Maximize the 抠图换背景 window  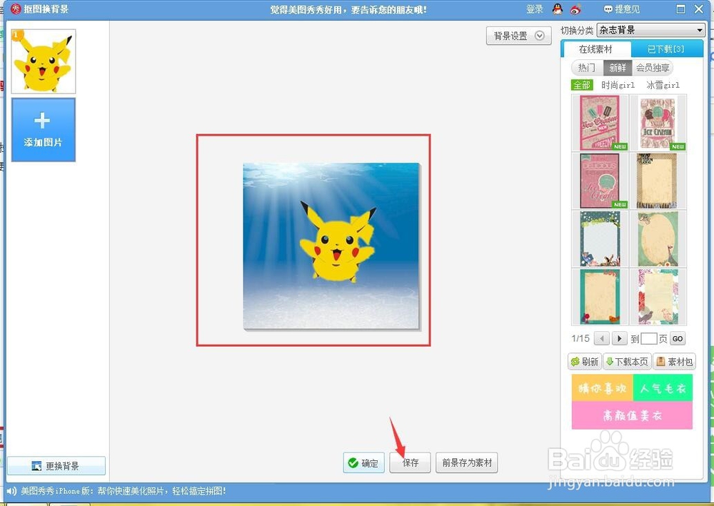coord(680,9)
